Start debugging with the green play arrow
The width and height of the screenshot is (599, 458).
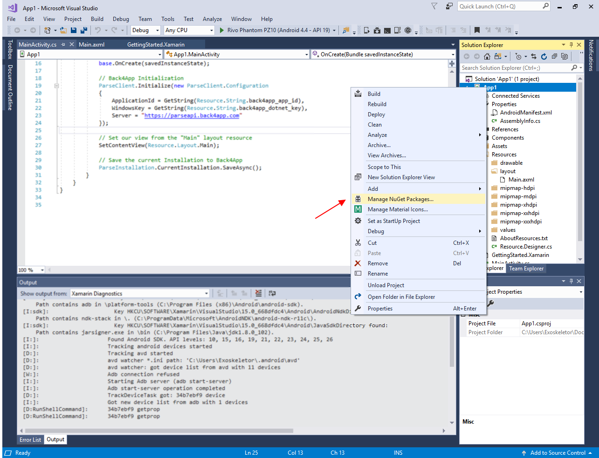tap(222, 30)
